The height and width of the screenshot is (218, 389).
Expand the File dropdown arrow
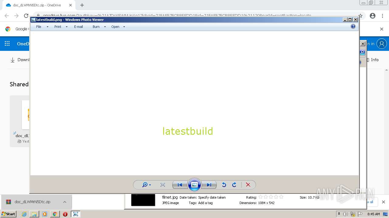(x=47, y=27)
